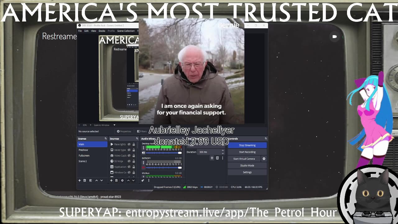398x224 pixels.
Task: Open scene transition three-dot menu
Action: tap(222, 158)
